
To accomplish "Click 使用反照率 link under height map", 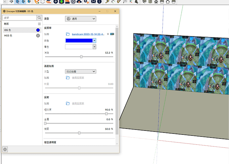I will point(78,78).
